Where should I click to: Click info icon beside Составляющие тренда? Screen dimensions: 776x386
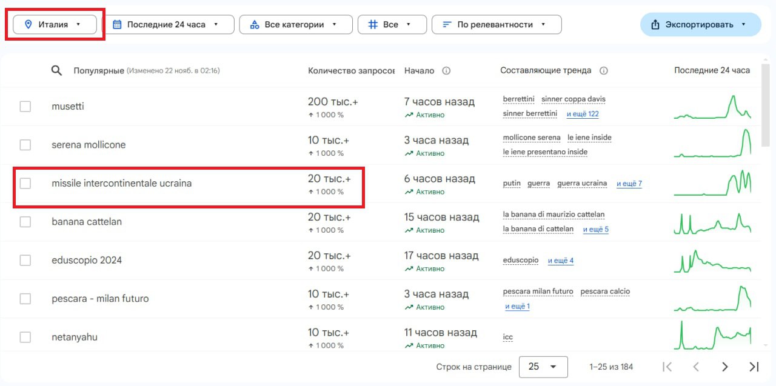coord(603,70)
